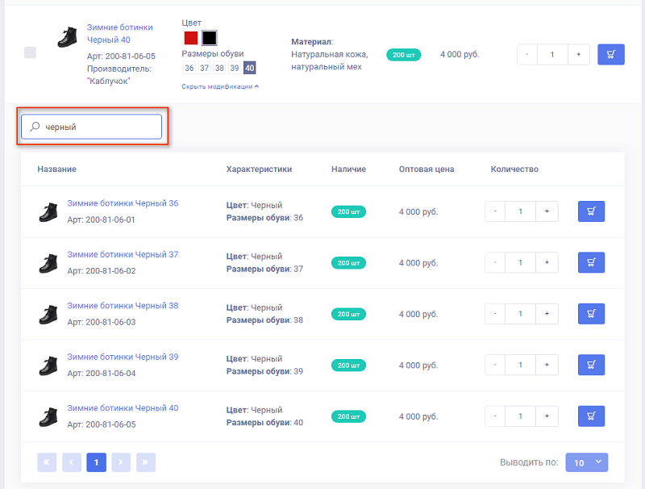Decrease quantity for Черный 39 row
Screen dimensions: 645x489
495,365
